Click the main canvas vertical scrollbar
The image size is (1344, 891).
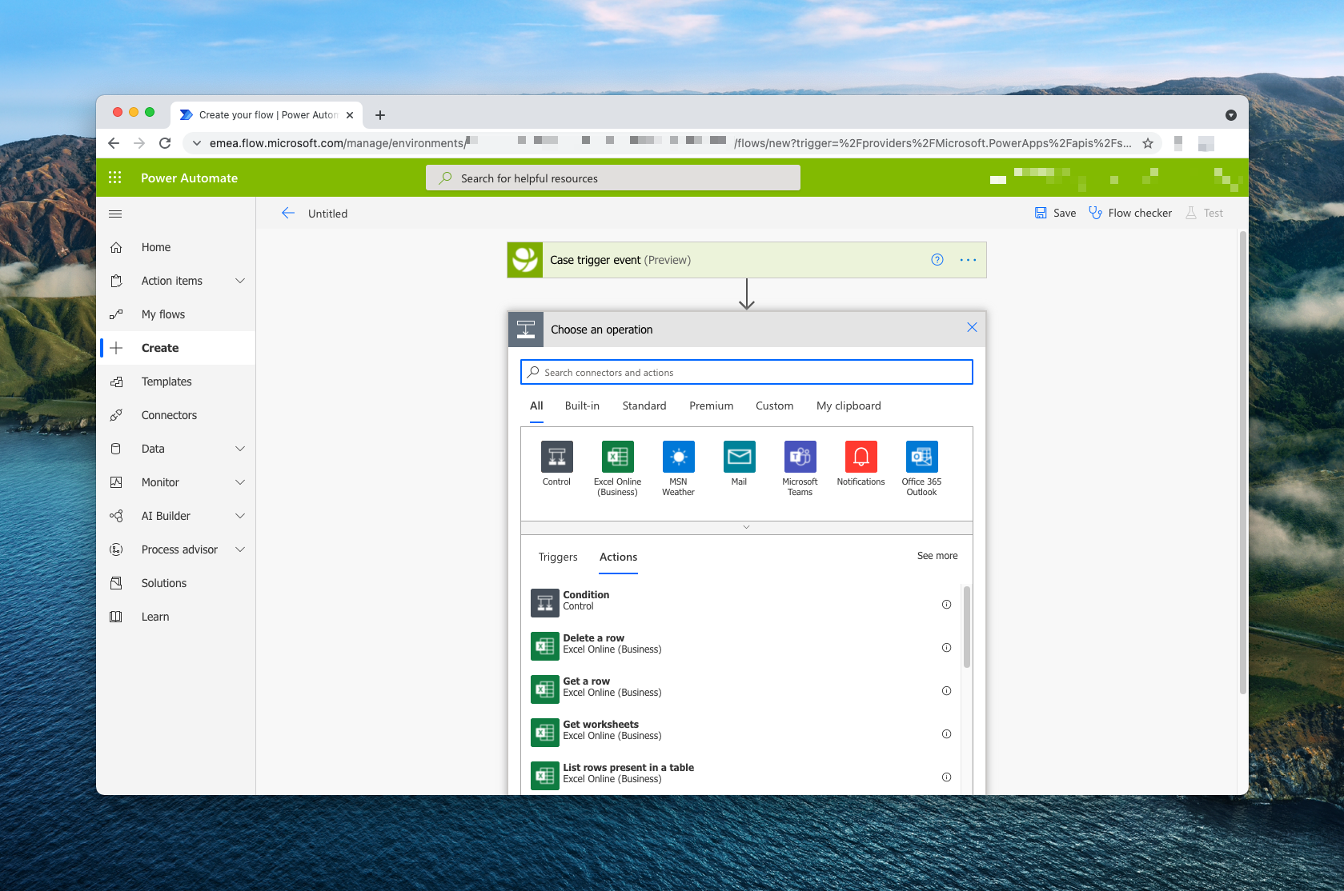pyautogui.click(x=1242, y=462)
